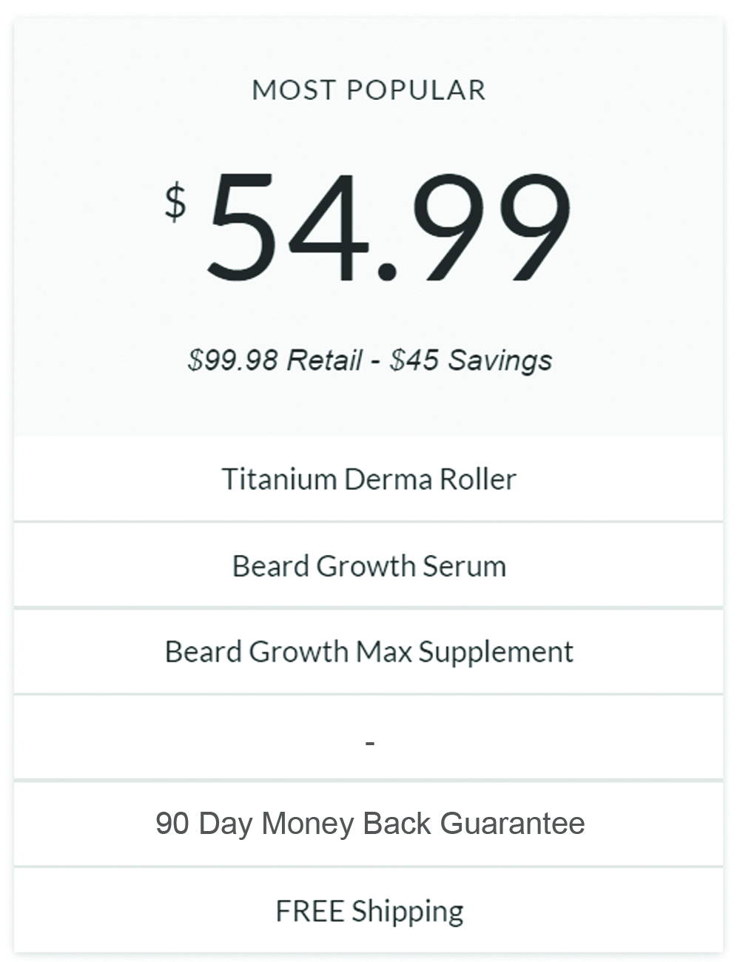Click the word Supplement

point(496,652)
